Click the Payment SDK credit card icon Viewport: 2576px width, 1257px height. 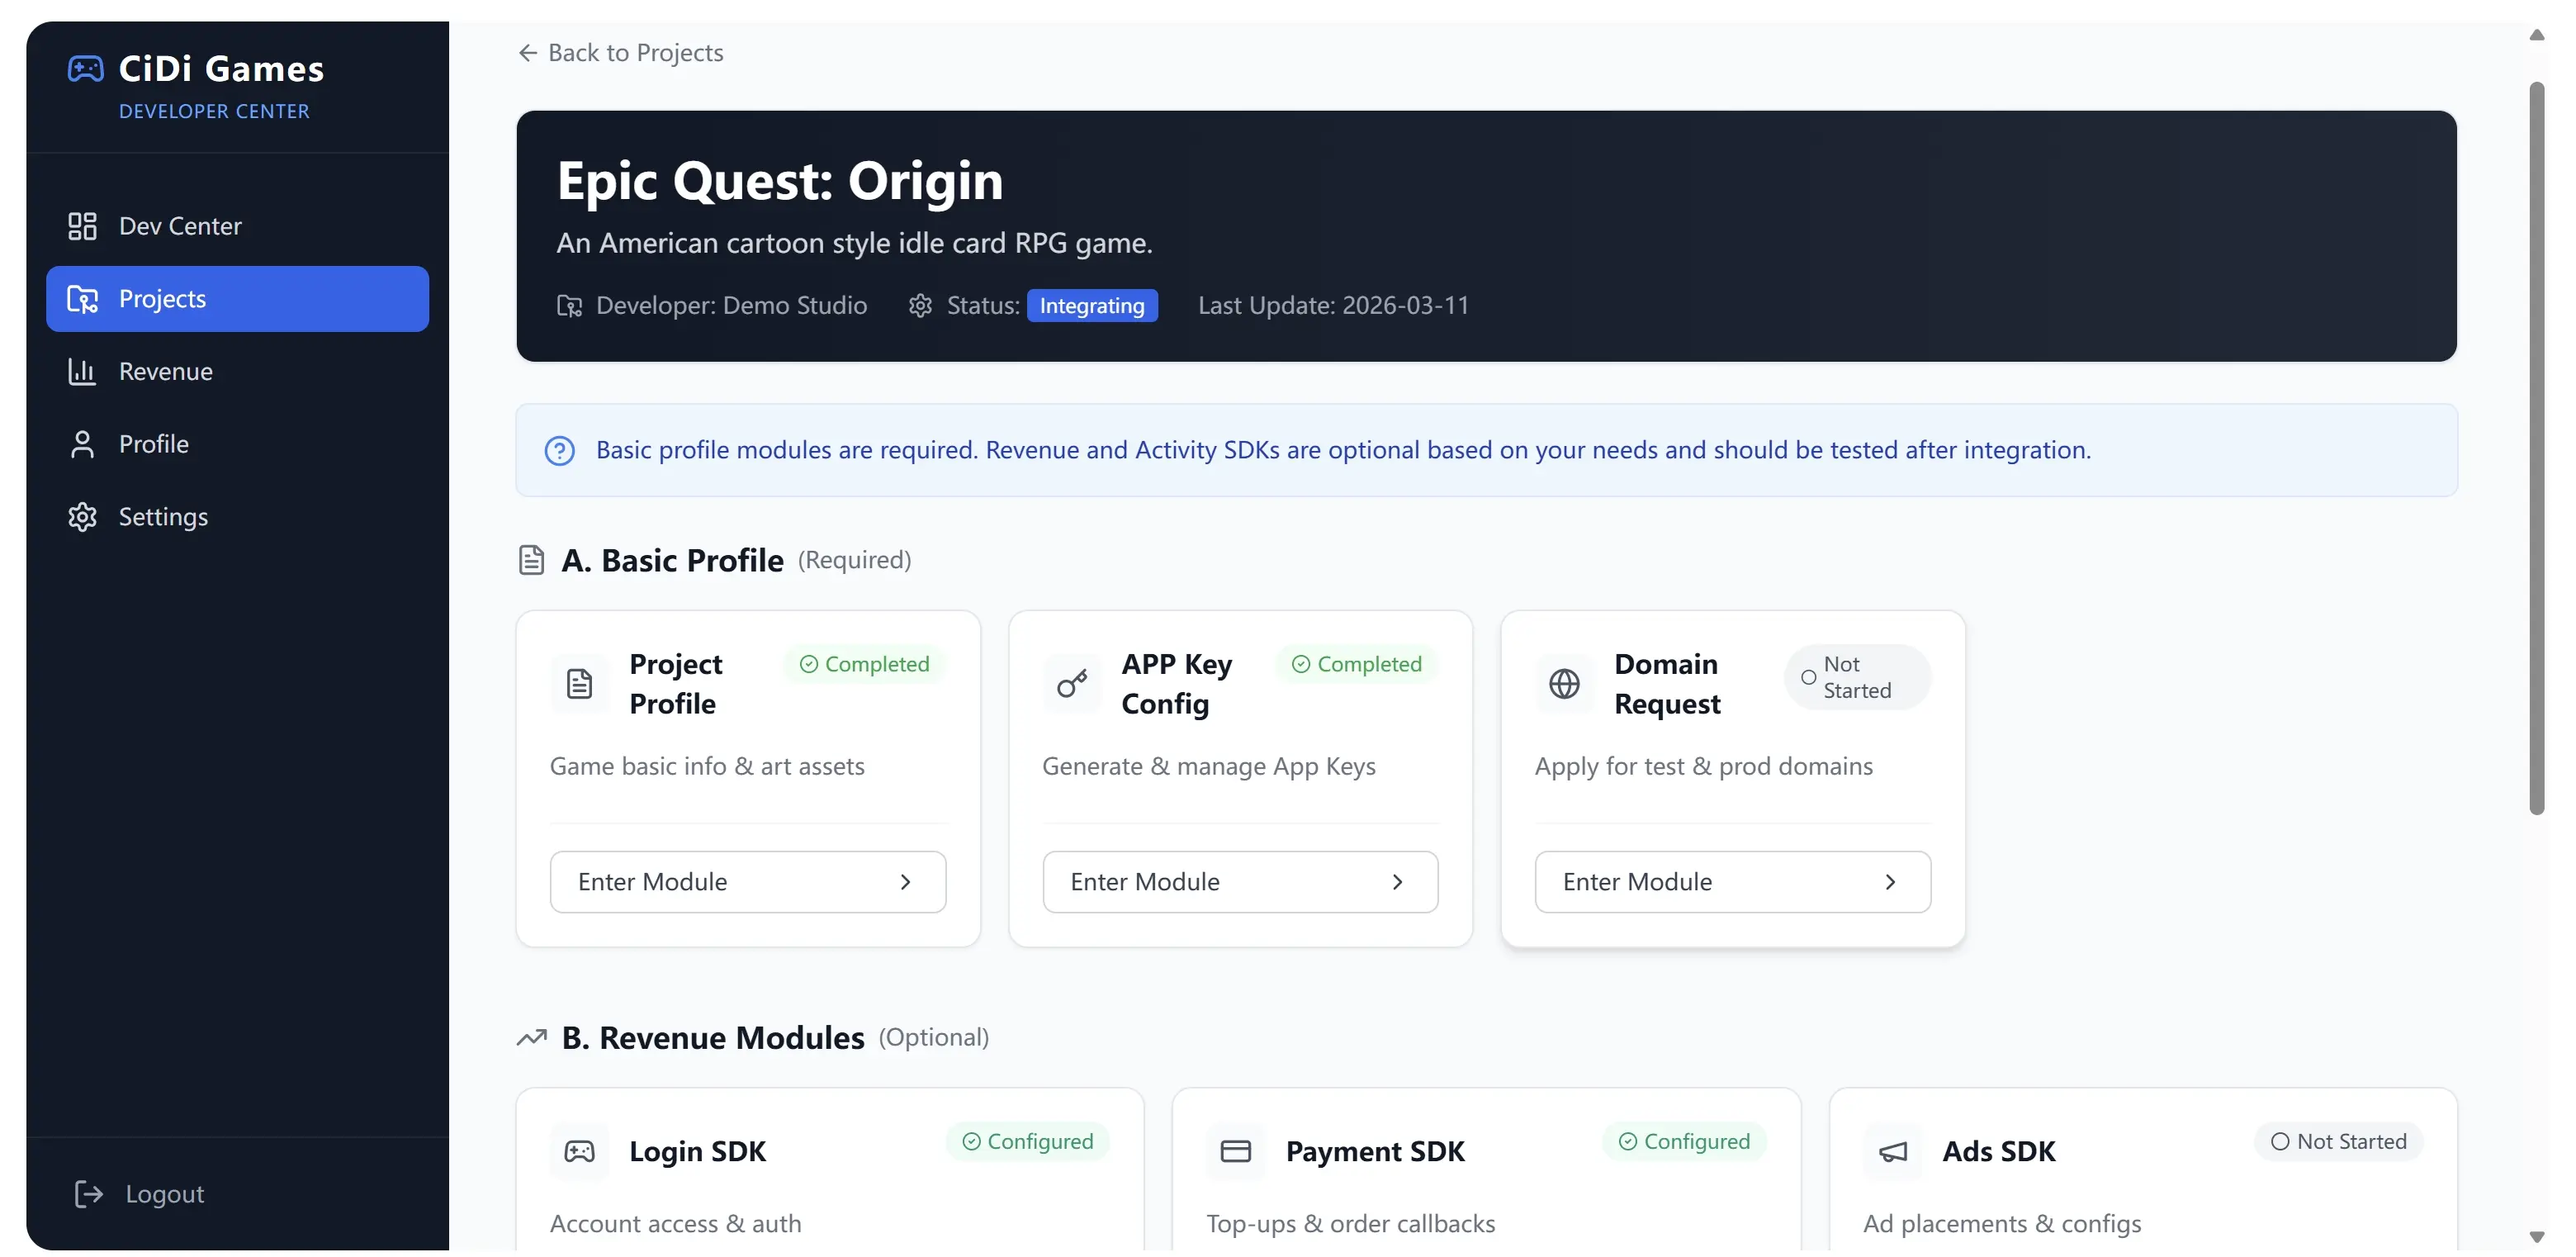(x=1236, y=1151)
